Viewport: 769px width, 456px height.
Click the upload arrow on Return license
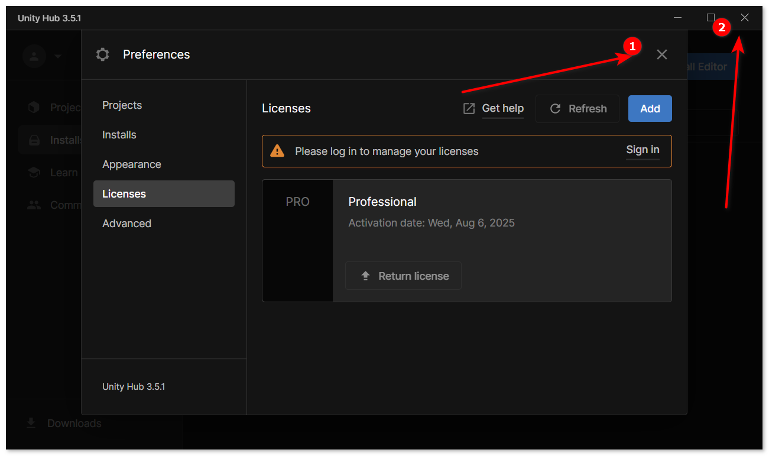coord(365,276)
